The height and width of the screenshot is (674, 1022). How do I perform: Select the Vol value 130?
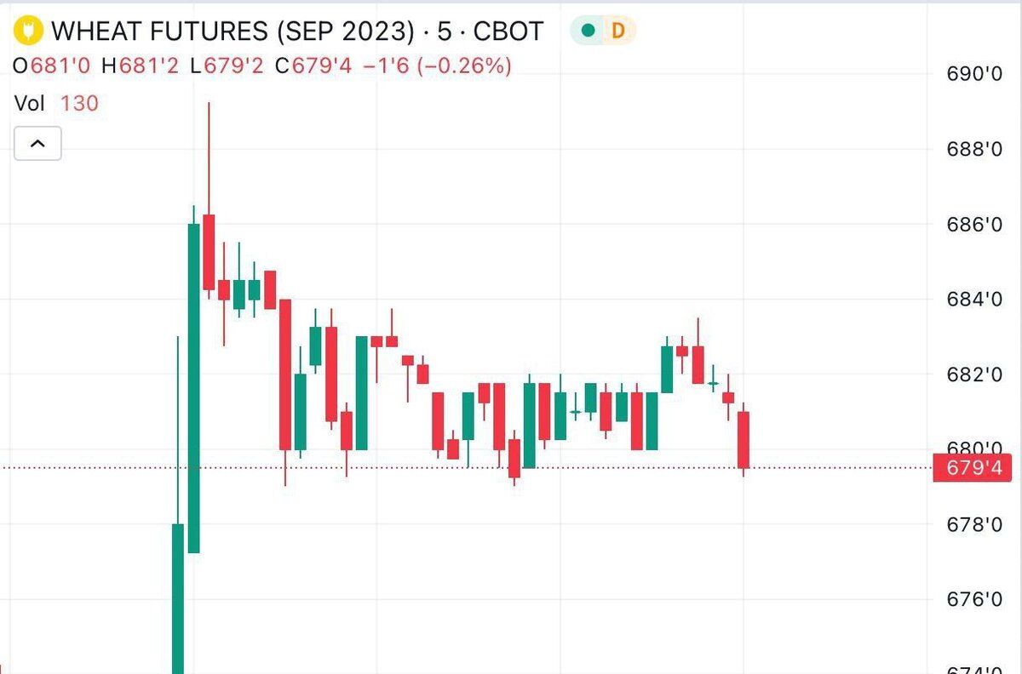tap(79, 104)
